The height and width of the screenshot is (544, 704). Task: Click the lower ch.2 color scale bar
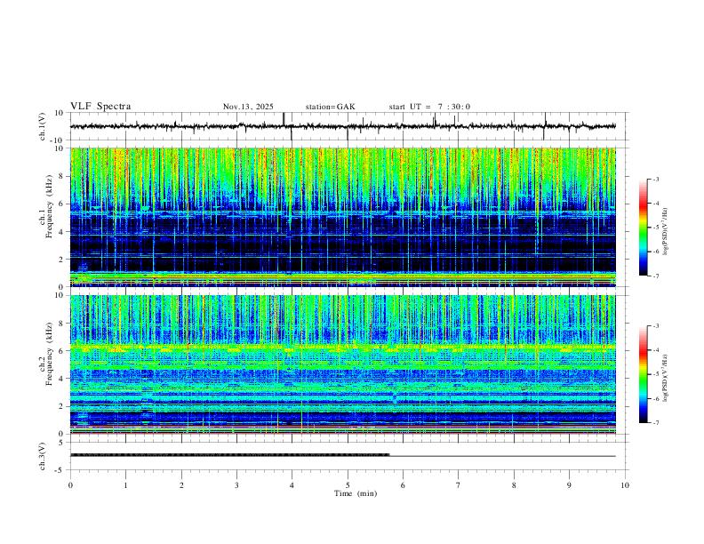pos(643,374)
